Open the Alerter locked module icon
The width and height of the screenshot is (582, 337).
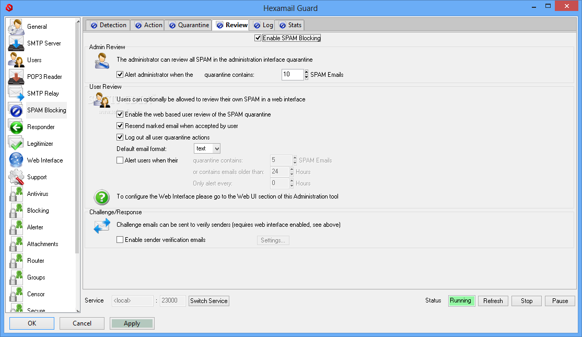pos(16,227)
